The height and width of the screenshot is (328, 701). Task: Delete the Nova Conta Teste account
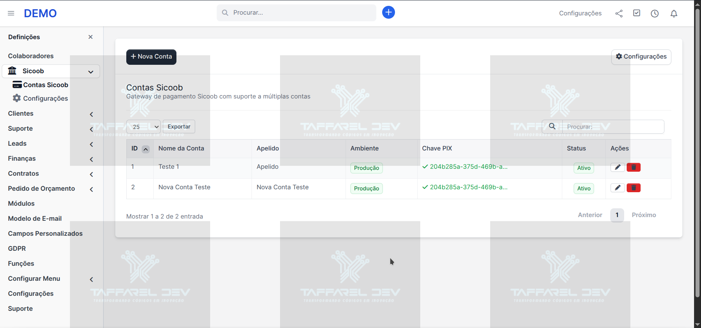pyautogui.click(x=634, y=188)
